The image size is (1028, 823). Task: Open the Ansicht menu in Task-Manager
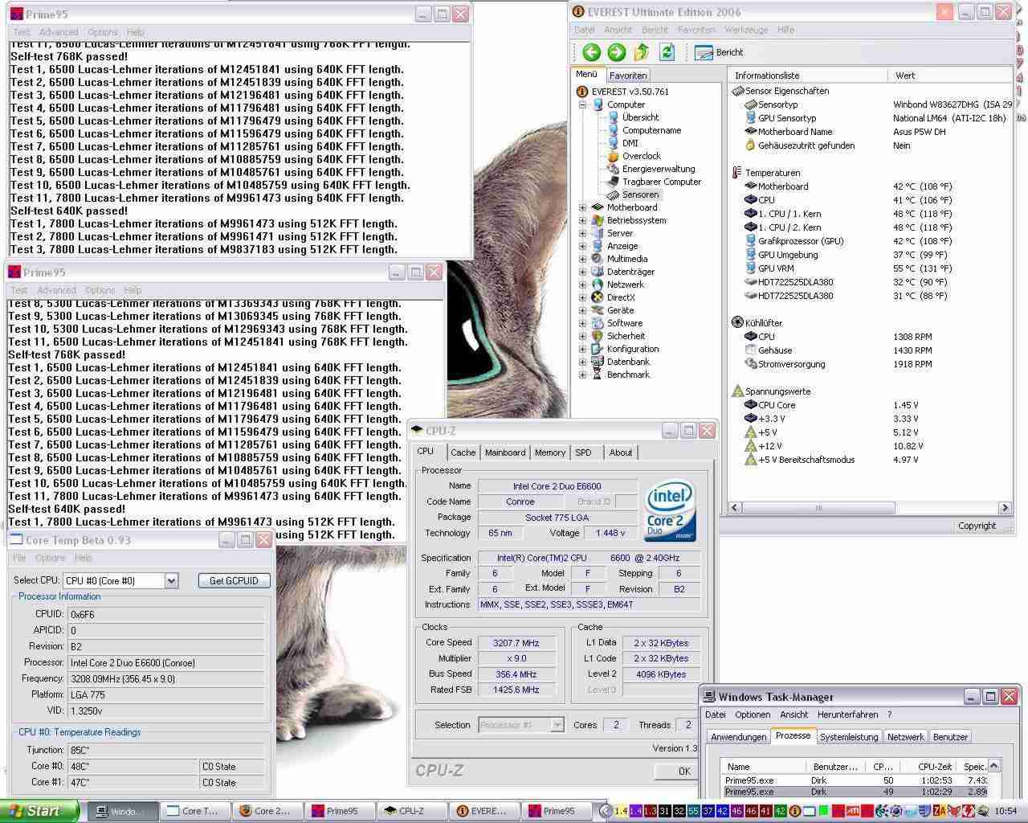(x=793, y=714)
